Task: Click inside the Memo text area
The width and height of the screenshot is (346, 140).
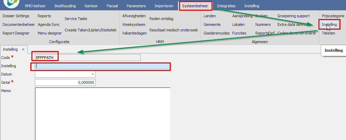Action: [102, 114]
